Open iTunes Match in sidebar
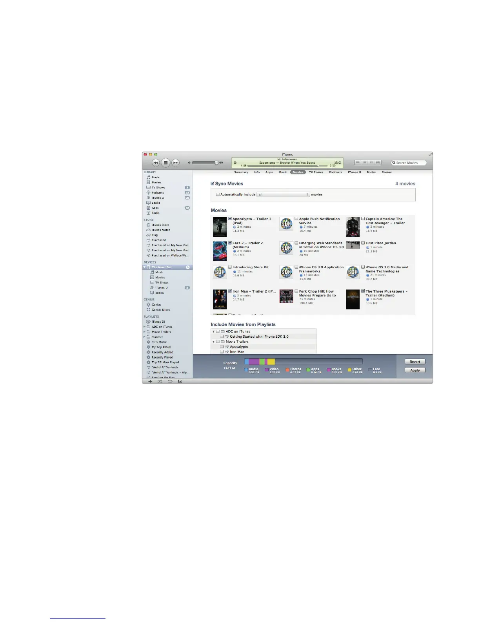 pyautogui.click(x=161, y=230)
